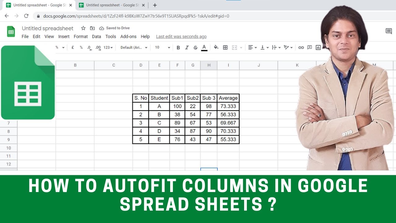Toggle italic formatting in toolbar
Image resolution: width=396 pixels, height=223 pixels.
[187, 47]
